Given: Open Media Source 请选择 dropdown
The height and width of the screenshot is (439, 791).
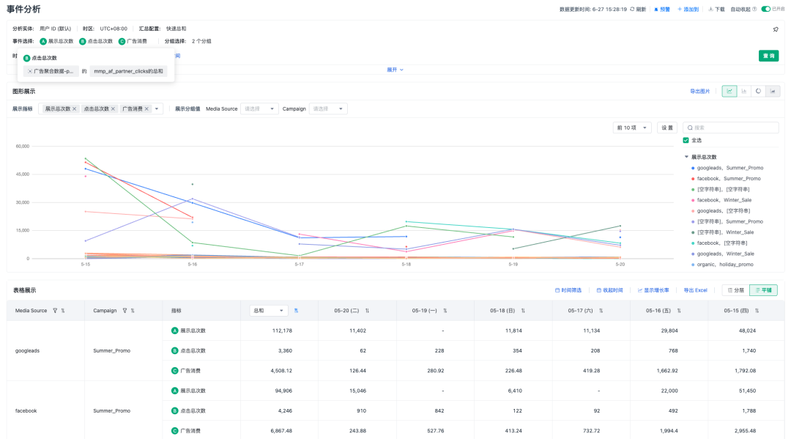Looking at the screenshot, I should click(259, 109).
